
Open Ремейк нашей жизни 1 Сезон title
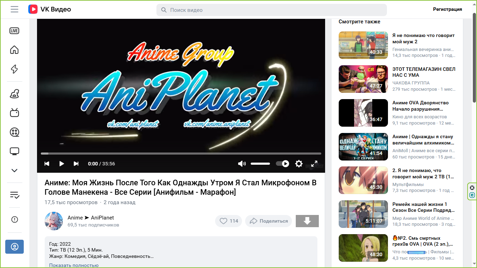coord(424,207)
